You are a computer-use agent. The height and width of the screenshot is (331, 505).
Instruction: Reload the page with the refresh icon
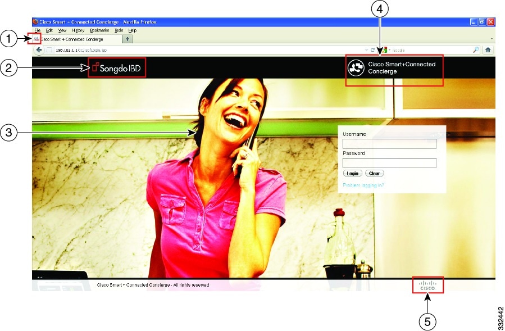coord(372,50)
